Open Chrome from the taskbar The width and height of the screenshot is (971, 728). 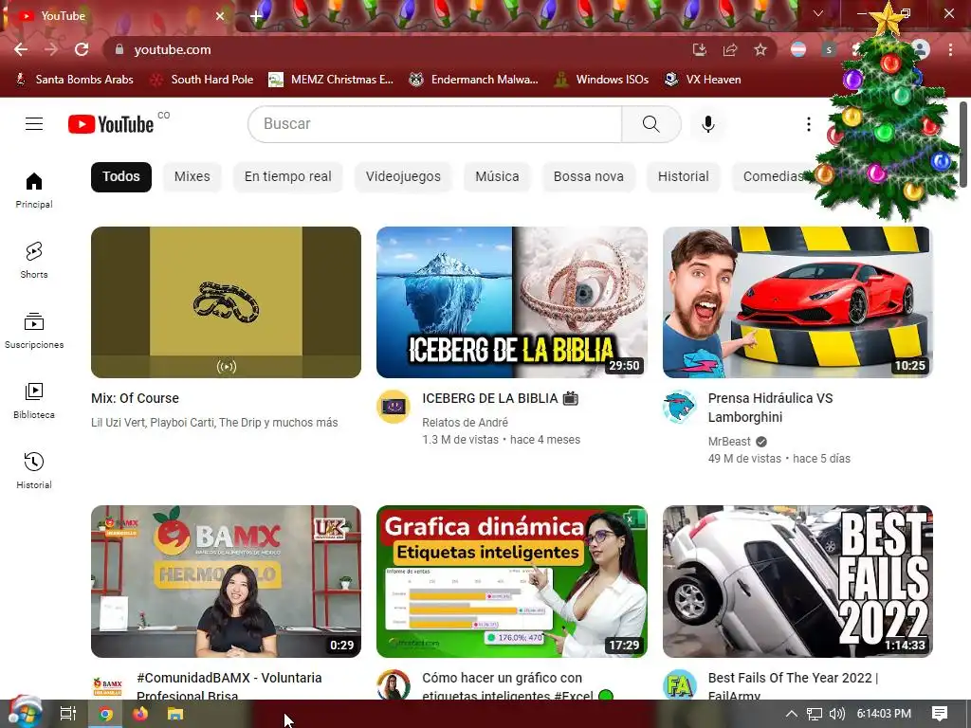click(x=105, y=714)
